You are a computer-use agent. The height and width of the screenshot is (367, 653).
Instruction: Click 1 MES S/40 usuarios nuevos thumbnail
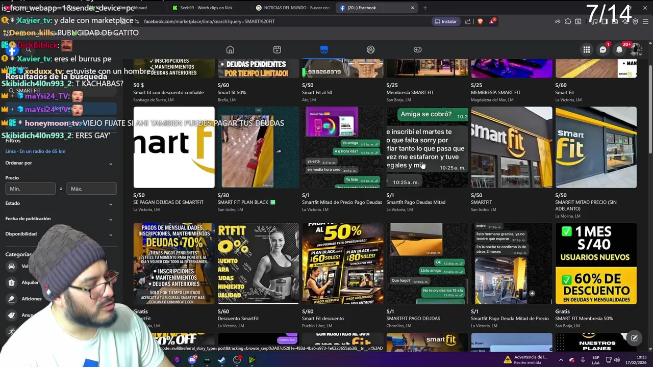point(596,264)
